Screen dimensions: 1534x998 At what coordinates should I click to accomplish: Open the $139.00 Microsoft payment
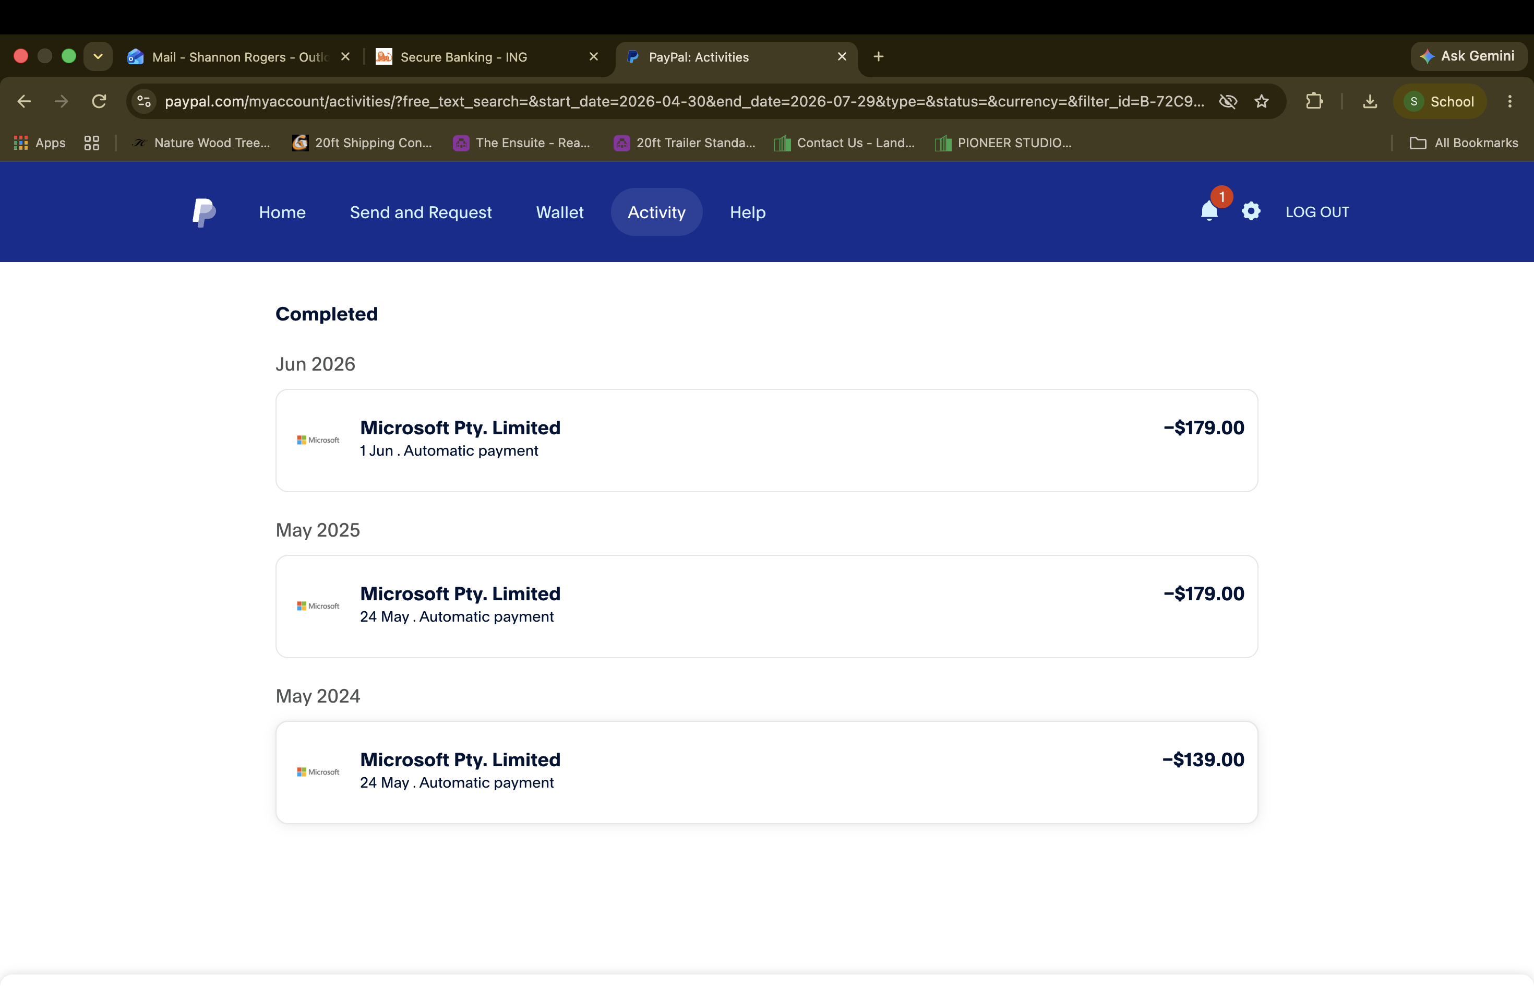click(766, 773)
